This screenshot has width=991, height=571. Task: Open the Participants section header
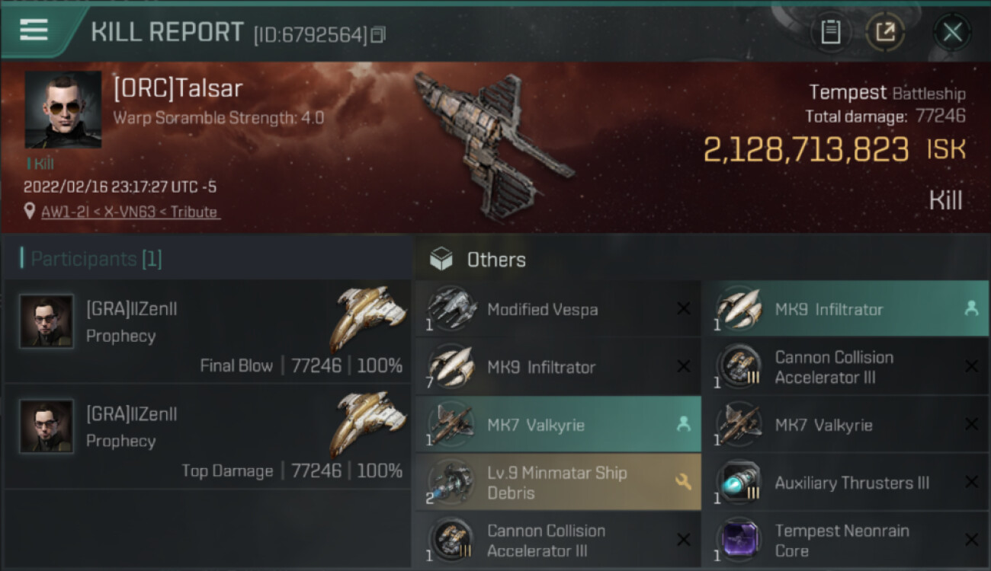[x=91, y=259]
